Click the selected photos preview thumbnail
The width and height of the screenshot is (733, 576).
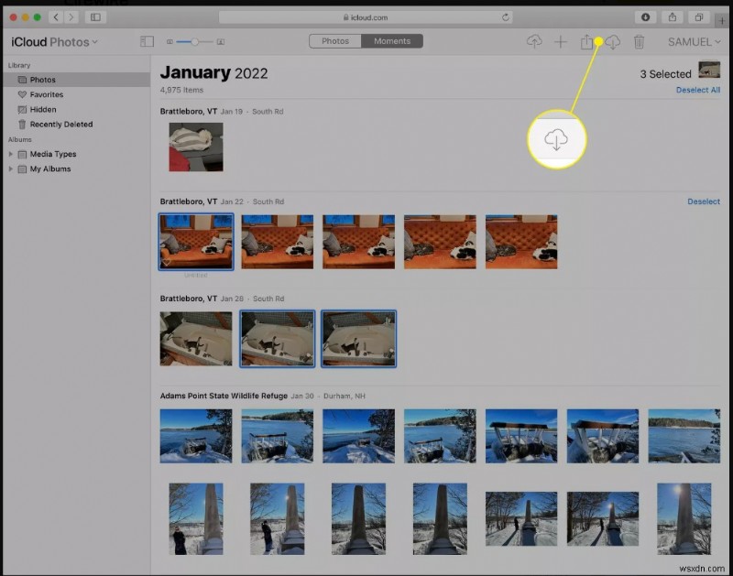click(x=709, y=70)
